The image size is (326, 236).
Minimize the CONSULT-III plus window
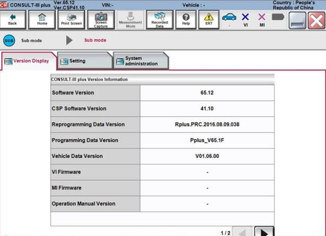(x=297, y=20)
